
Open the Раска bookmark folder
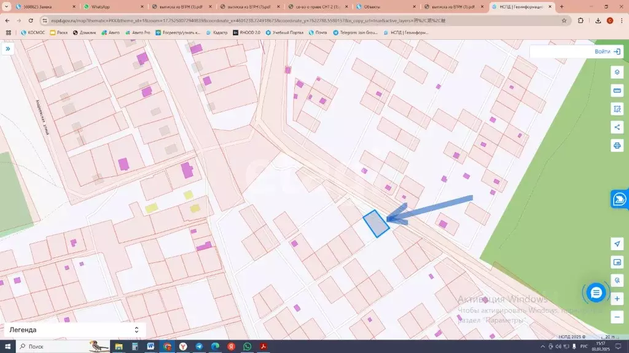pyautogui.click(x=58, y=33)
